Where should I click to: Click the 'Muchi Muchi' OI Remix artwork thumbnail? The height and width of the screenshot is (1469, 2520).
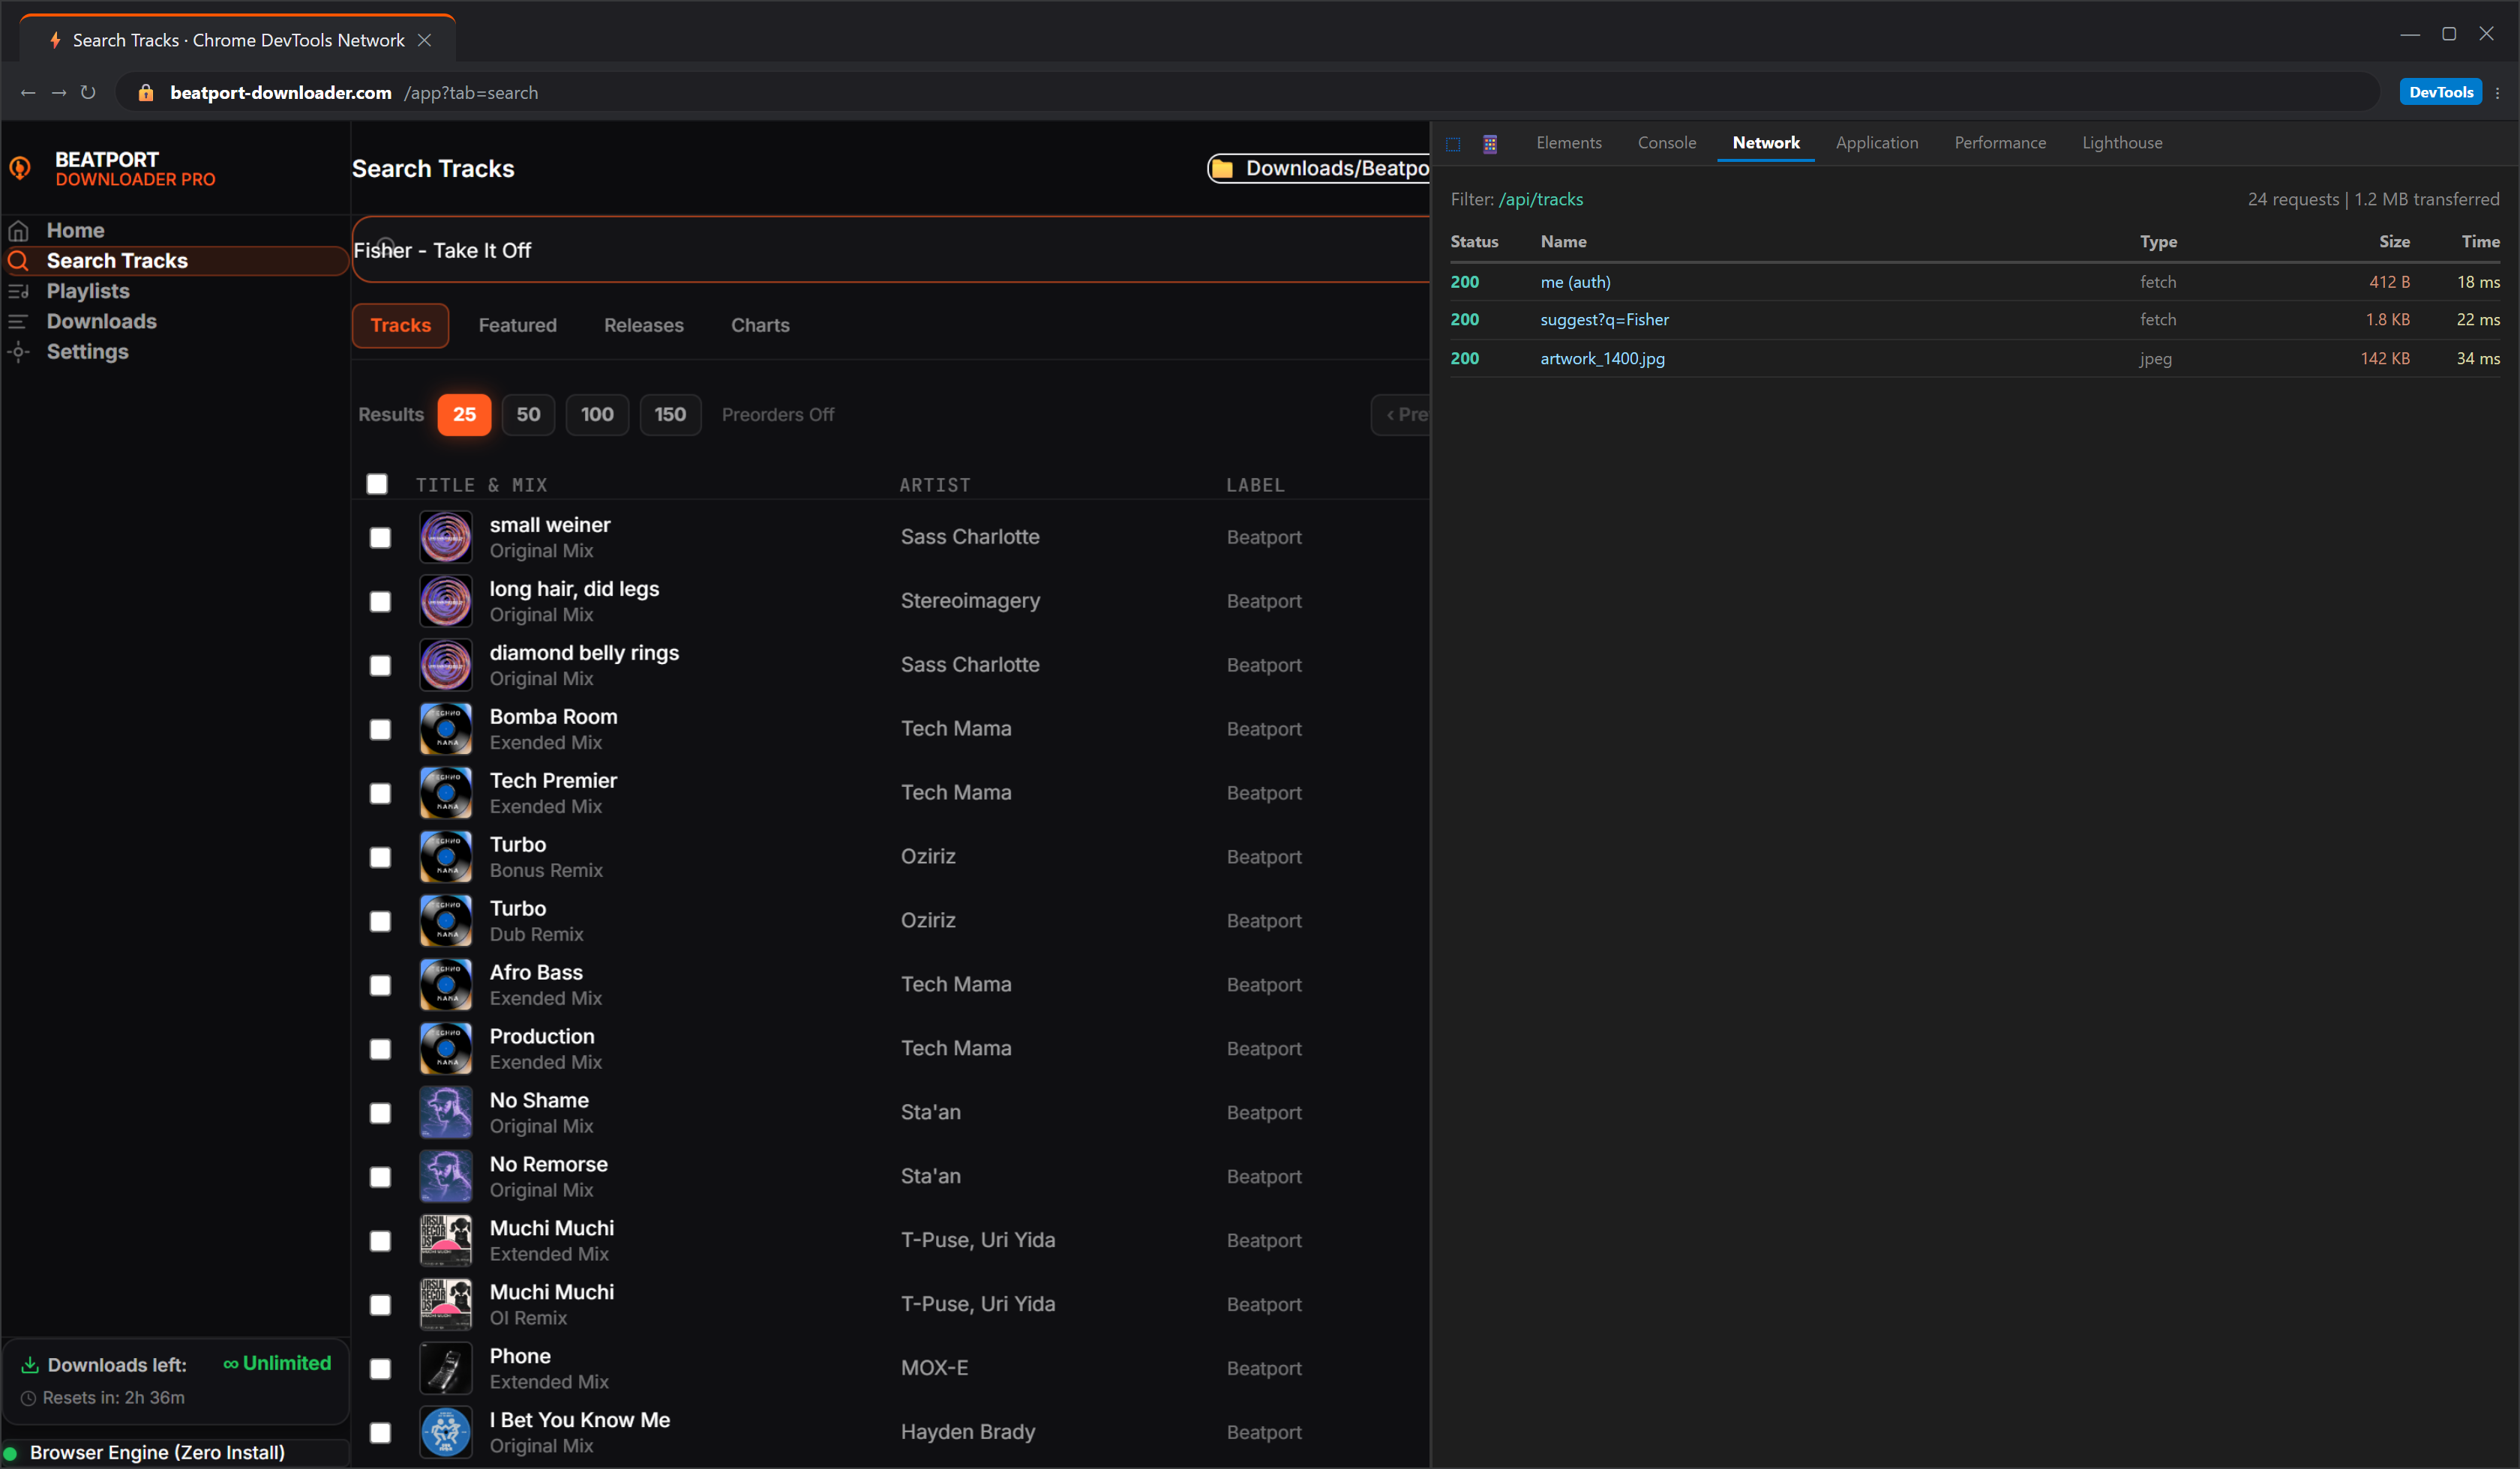coord(446,1305)
